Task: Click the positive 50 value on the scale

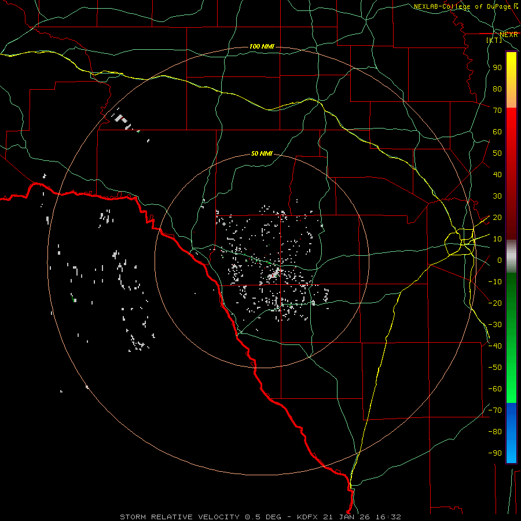Action: coord(497,153)
